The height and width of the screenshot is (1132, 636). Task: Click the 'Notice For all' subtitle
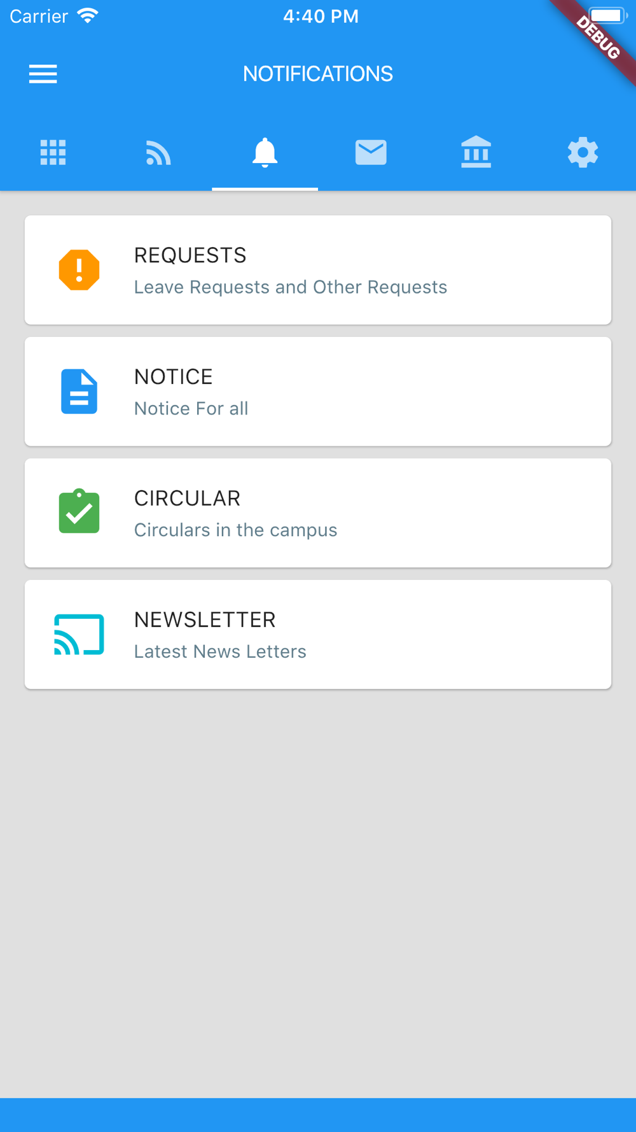coord(191,409)
